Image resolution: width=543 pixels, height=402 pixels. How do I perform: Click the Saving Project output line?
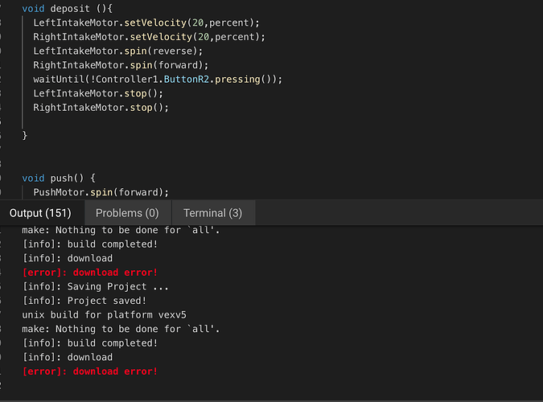pyautogui.click(x=96, y=287)
